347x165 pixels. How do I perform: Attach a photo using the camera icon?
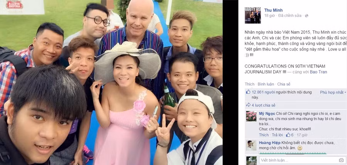coord(341,160)
